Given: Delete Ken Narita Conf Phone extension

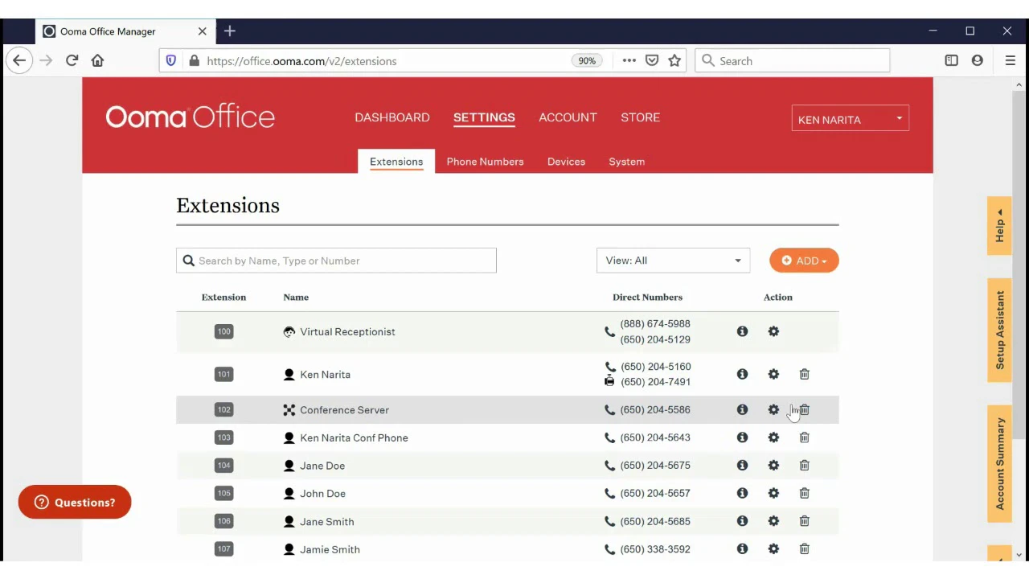Looking at the screenshot, I should (x=804, y=437).
